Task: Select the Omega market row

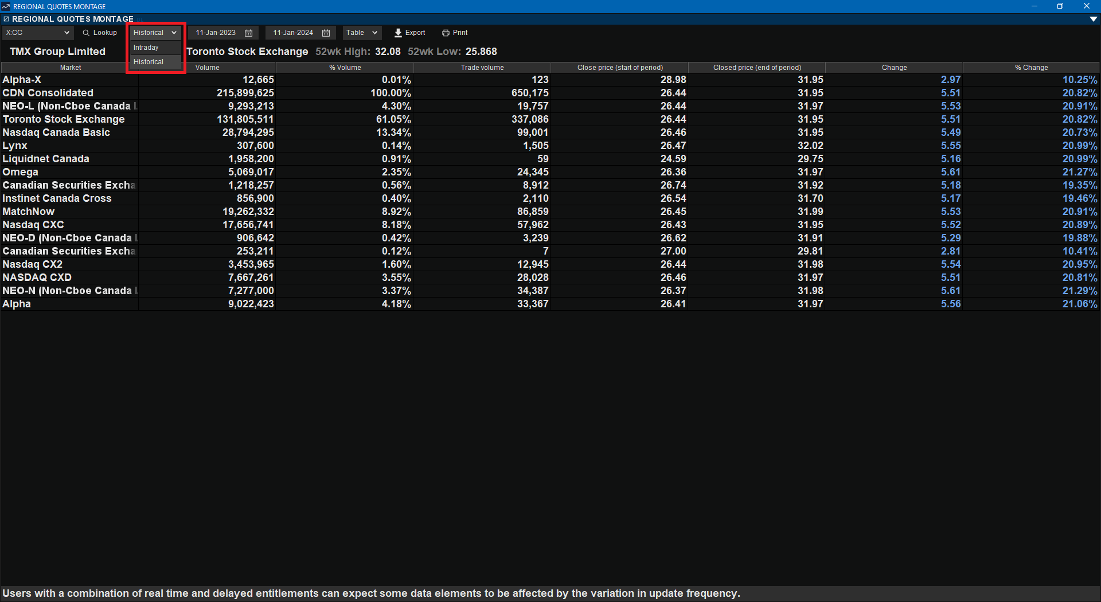Action: tap(550, 172)
